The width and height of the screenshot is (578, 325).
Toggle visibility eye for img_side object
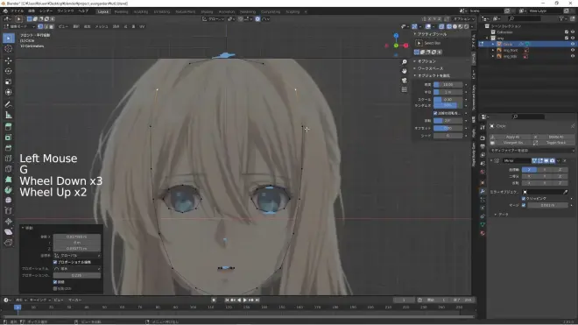point(573,56)
